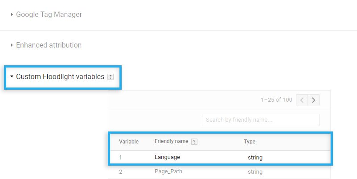The width and height of the screenshot is (357, 179).
Task: Select variable number 1 row
Action: 220,157
